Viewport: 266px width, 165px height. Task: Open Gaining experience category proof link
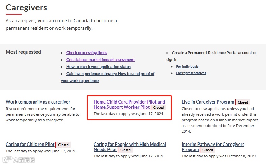[x=110, y=74]
